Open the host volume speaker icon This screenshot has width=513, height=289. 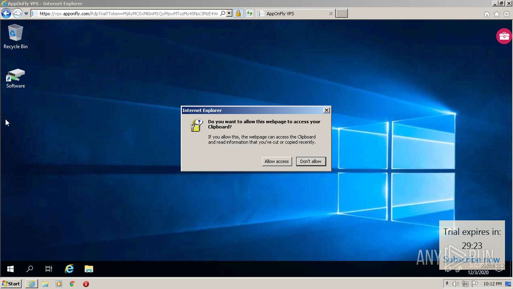456,284
